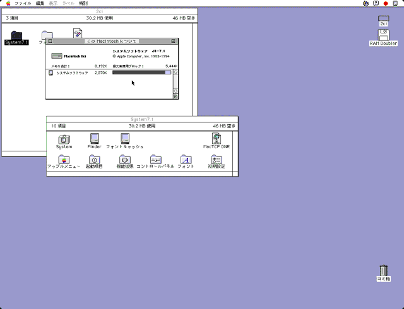Image resolution: width=404 pixels, height=309 pixels.
Task: Click the About window resize box
Action: [175, 96]
